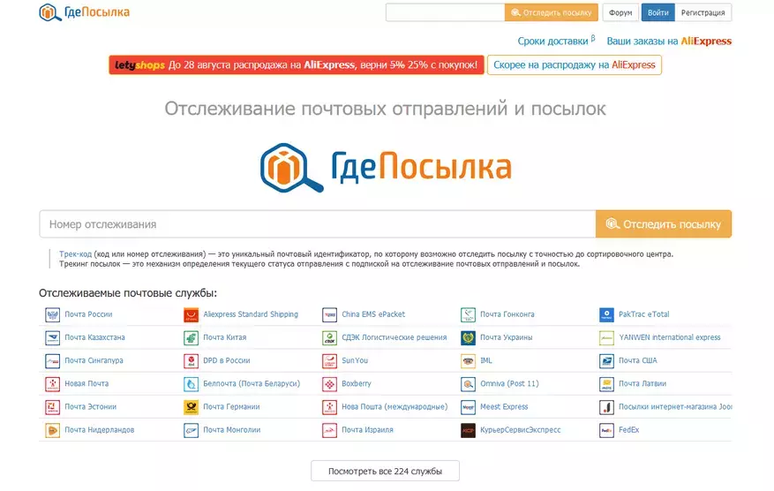Click the FedEx icon
Image resolution: width=774 pixels, height=491 pixels.
click(606, 431)
